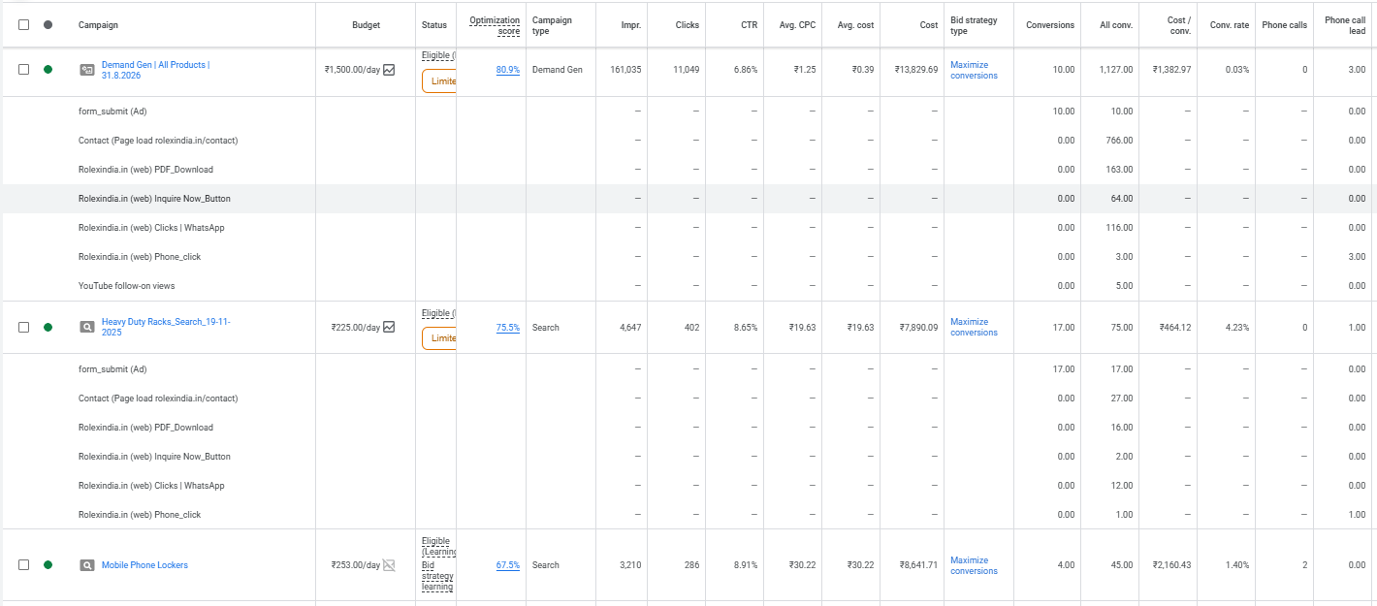Open Maximize conversions link for Mobile Phone Lockers
Image resolution: width=1377 pixels, height=606 pixels.
[x=974, y=565]
